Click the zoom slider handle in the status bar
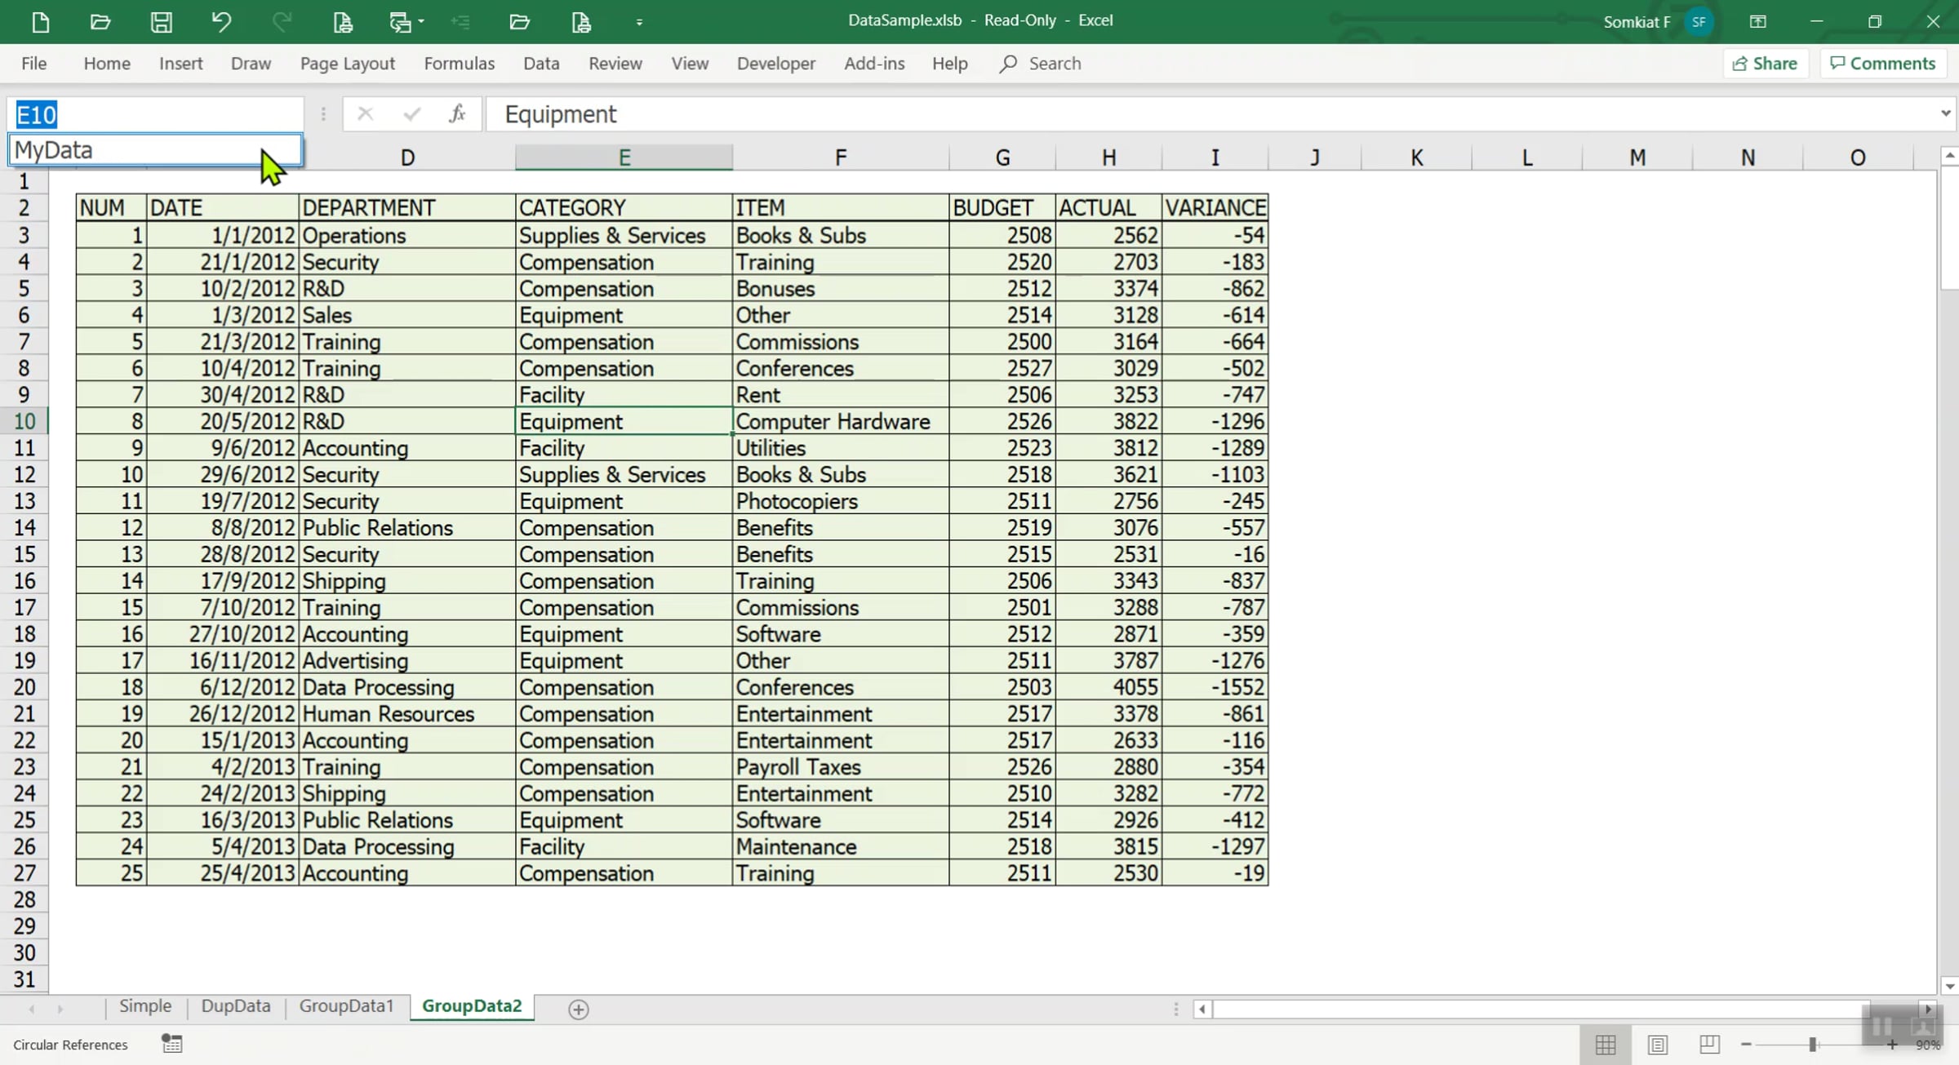This screenshot has width=1959, height=1065. point(1813,1045)
